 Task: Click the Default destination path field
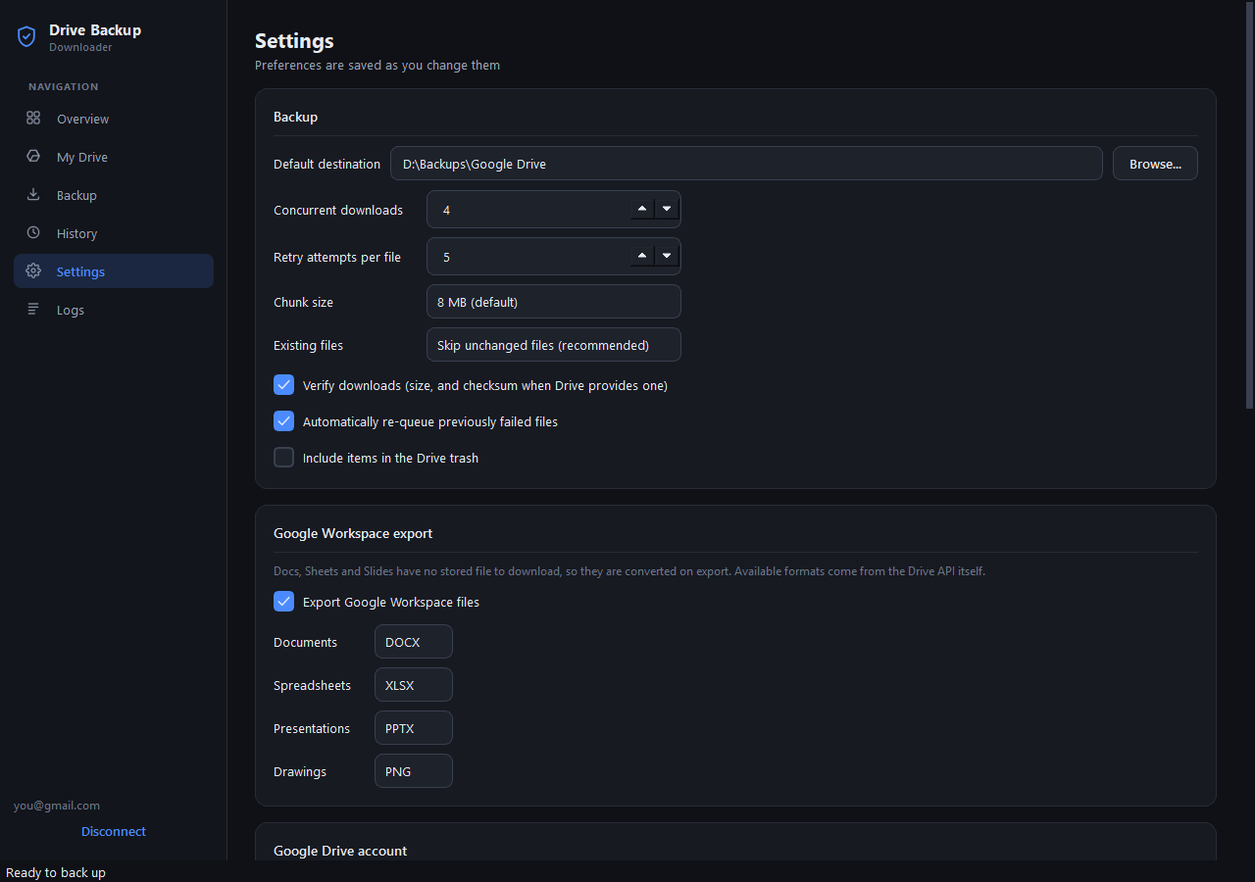(746, 164)
